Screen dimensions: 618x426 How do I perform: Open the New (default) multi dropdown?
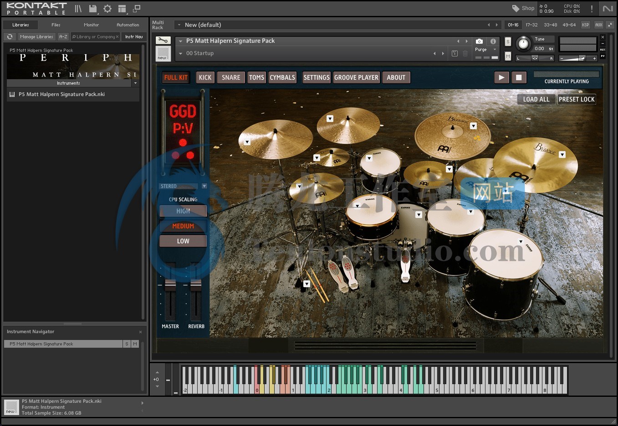[179, 25]
